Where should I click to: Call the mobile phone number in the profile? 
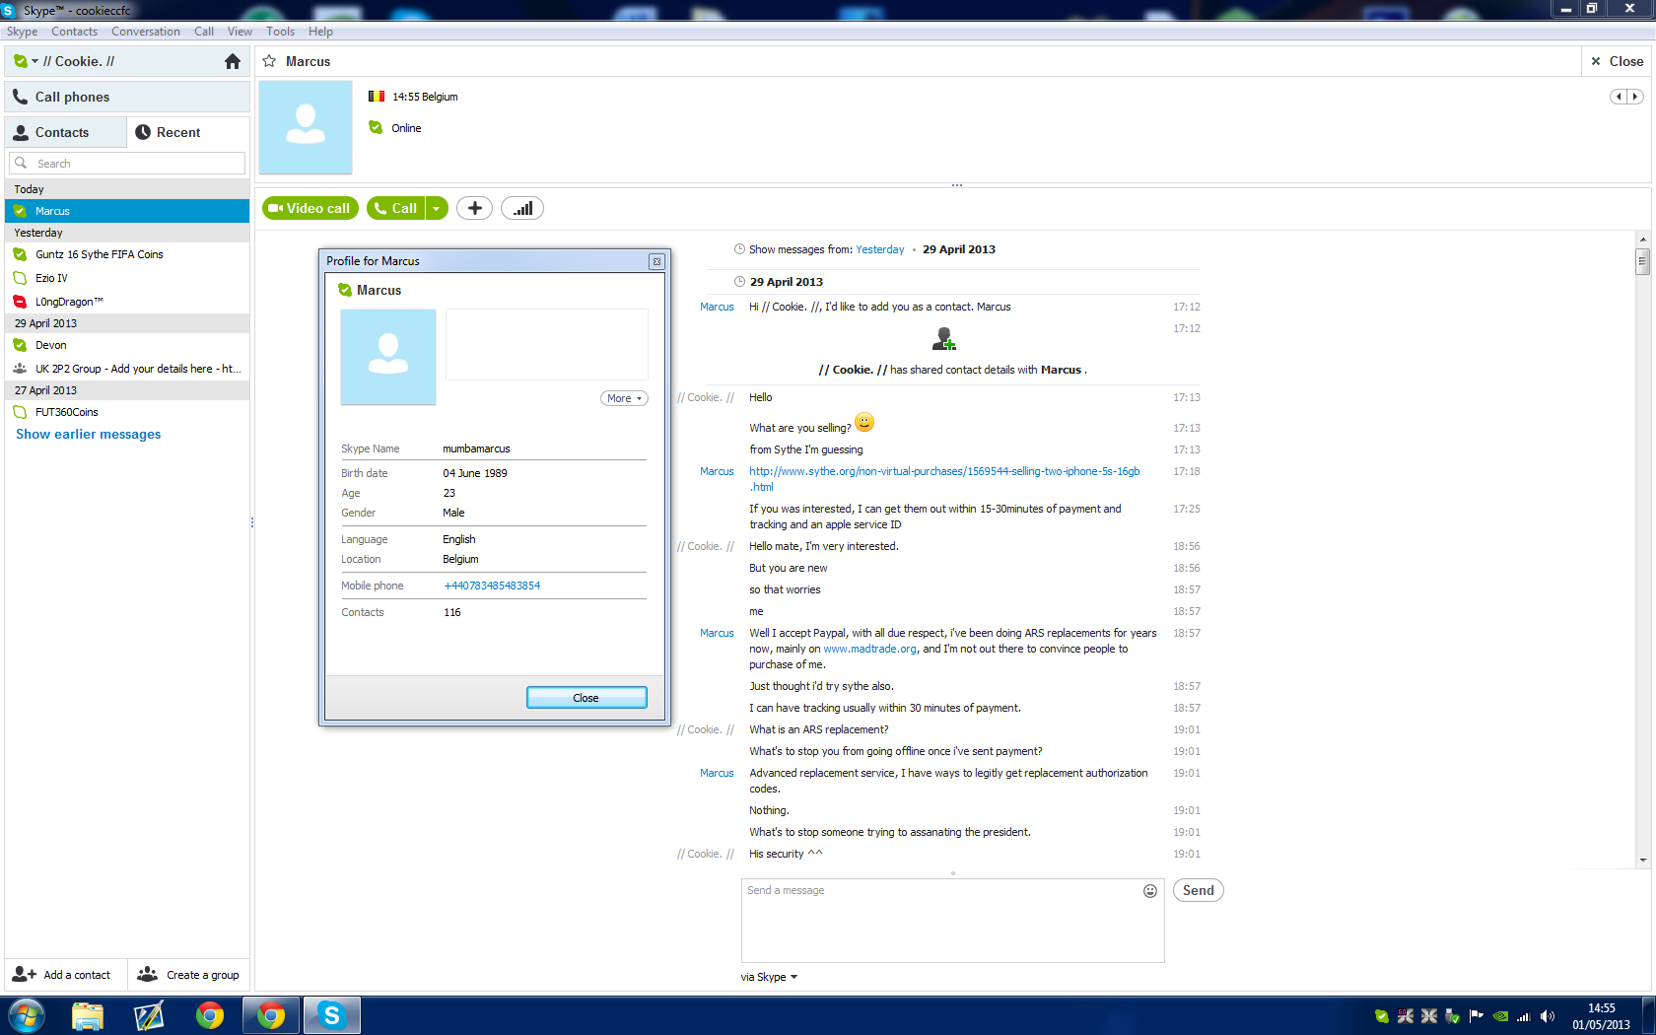492,586
